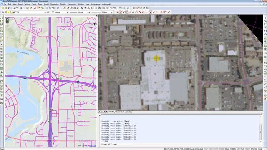Open the Draw menu
This screenshot has width=267, height=150.
pyautogui.click(x=40, y=4)
